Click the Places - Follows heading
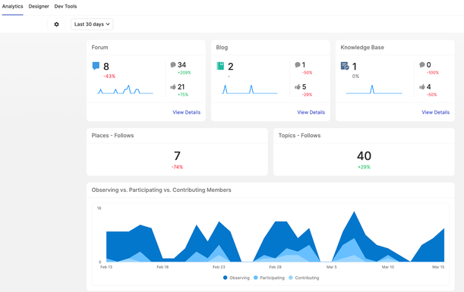Image resolution: width=464 pixels, height=292 pixels. tap(112, 135)
